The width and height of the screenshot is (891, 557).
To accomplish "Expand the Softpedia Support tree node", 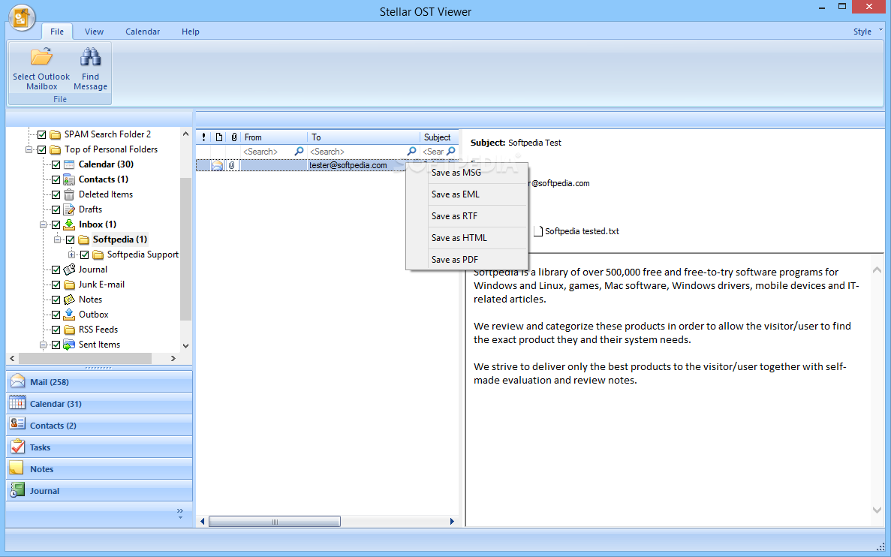I will click(x=71, y=254).
